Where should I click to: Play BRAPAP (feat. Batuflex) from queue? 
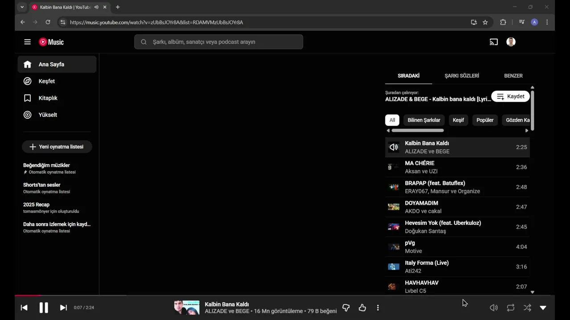(457, 187)
